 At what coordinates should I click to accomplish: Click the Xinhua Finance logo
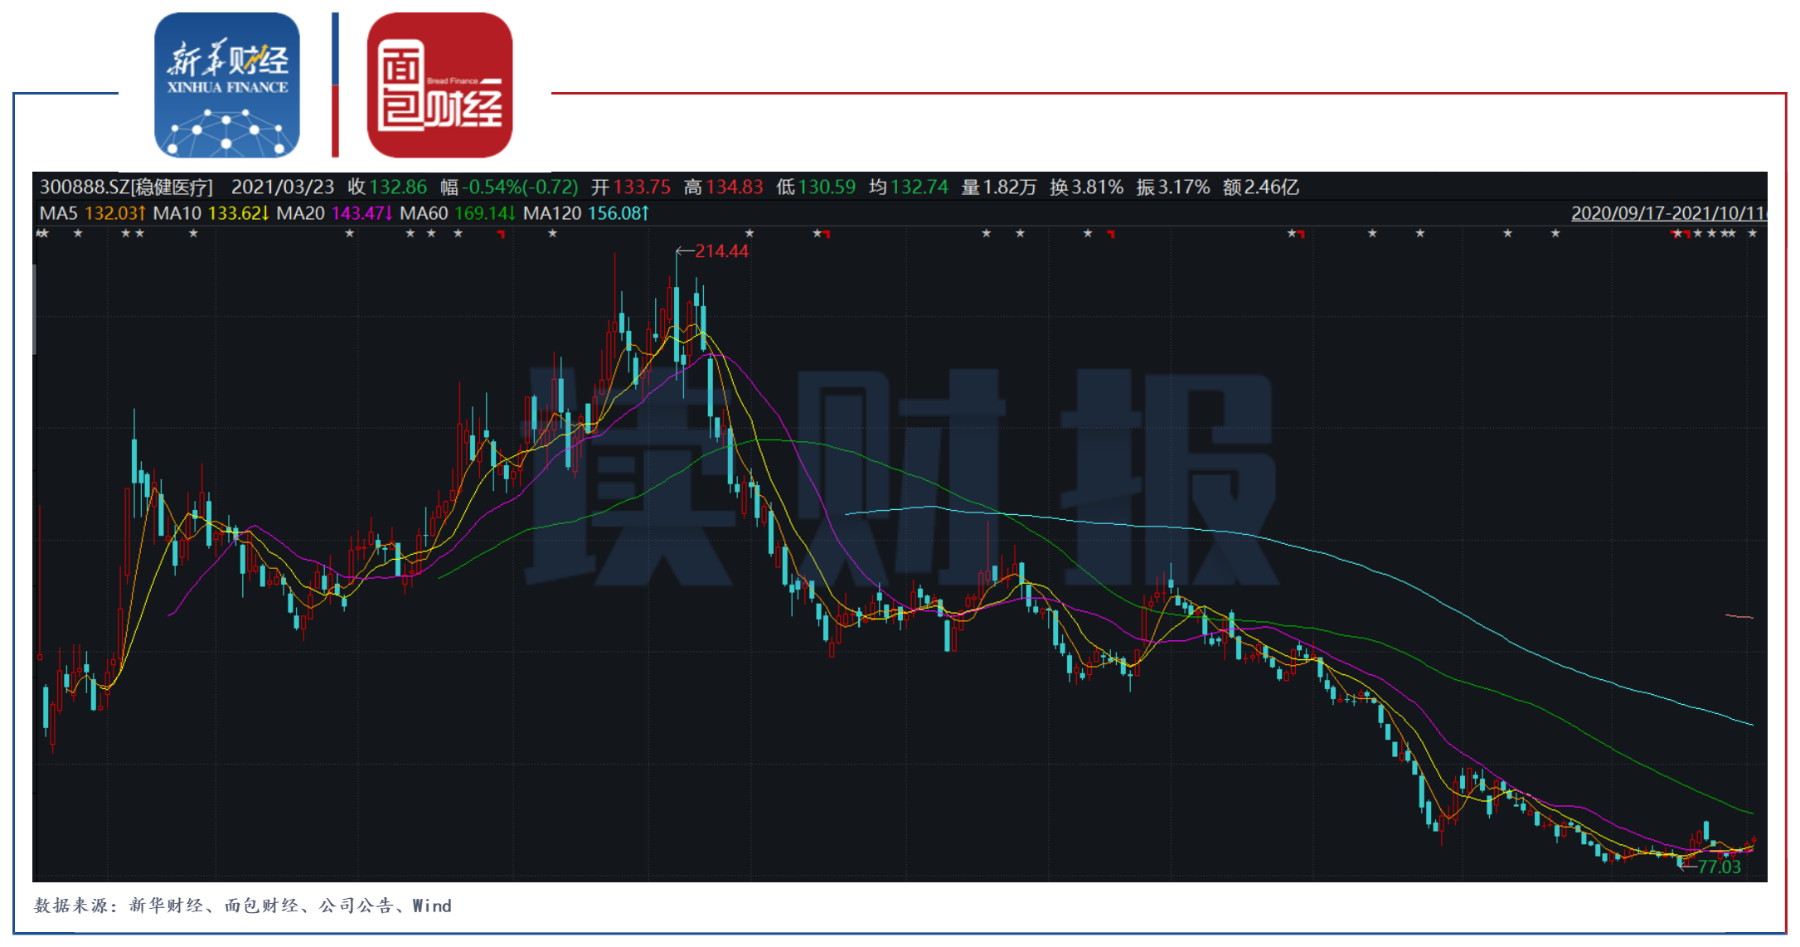[226, 85]
